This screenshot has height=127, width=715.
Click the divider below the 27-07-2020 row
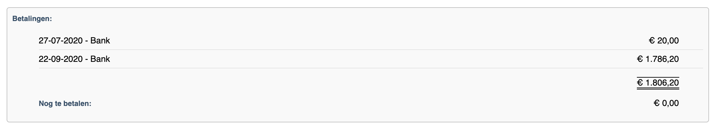(371, 50)
